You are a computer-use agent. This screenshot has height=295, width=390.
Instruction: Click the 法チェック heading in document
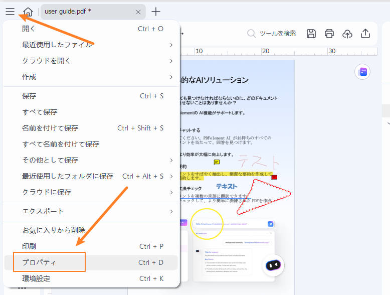[191, 189]
